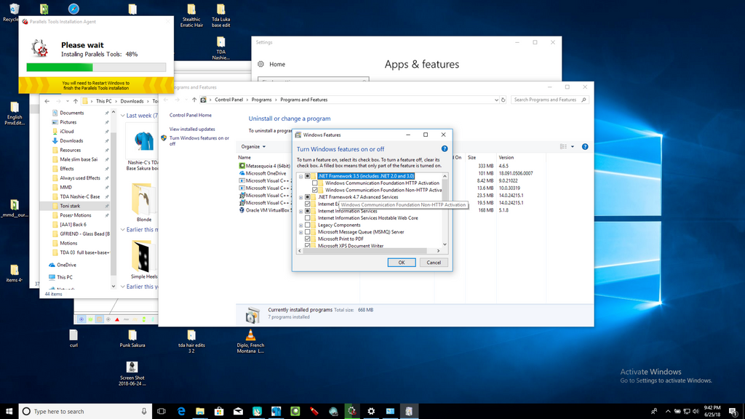This screenshot has width=745, height=419.
Task: Open File Explorer from the taskbar
Action: tap(200, 412)
